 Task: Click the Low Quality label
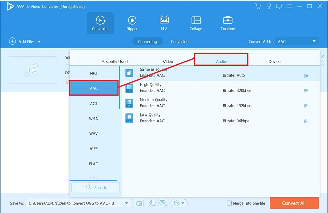(150, 115)
